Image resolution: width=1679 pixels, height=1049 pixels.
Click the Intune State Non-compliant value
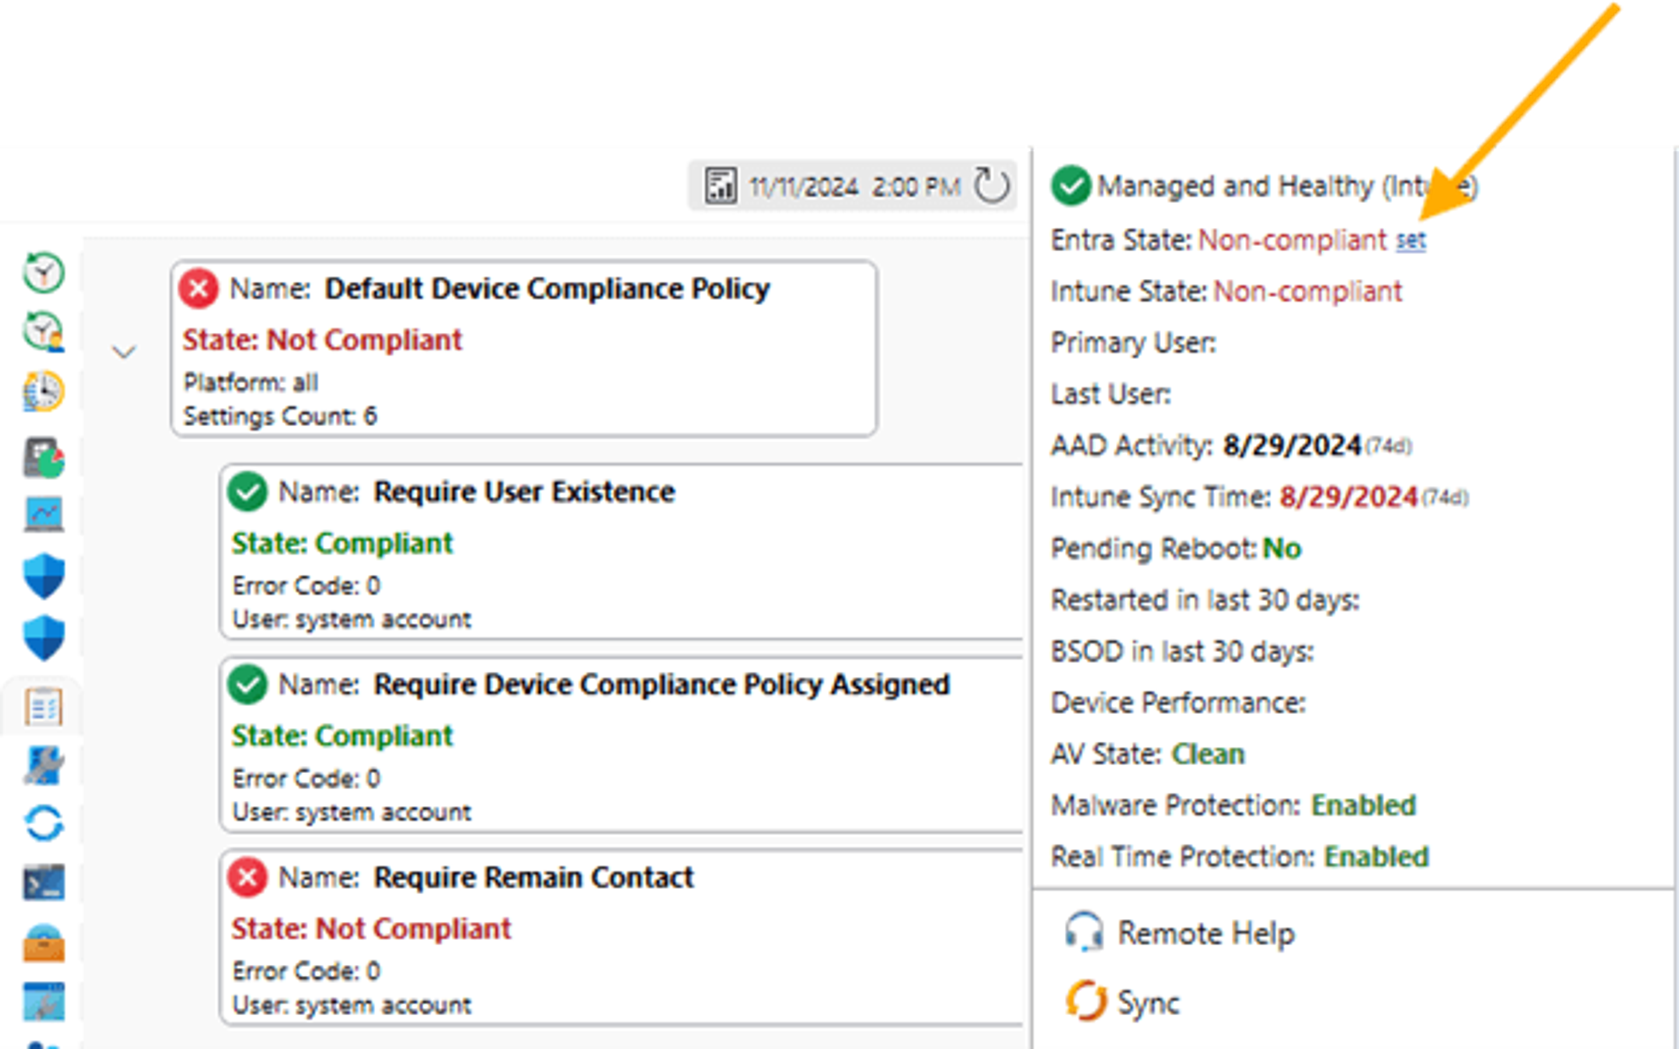coord(1308,292)
